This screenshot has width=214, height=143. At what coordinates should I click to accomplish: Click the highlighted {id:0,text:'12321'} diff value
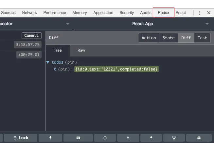point(116,69)
